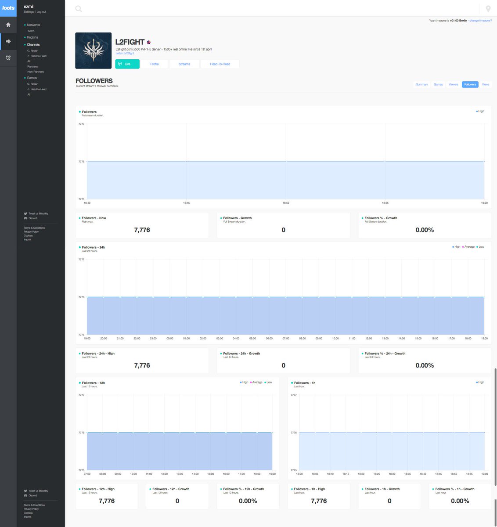Viewport: 497px width, 527px height.
Task: Open Head-to-Head under Channels
Action: [x=37, y=56]
